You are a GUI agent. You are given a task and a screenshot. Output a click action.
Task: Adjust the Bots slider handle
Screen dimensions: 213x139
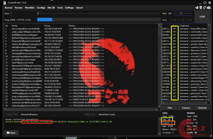point(181,13)
